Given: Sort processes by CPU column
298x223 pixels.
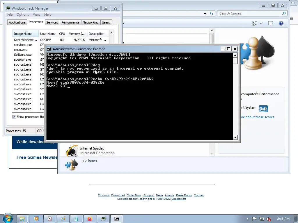Looking at the screenshot, I should coord(62,34).
